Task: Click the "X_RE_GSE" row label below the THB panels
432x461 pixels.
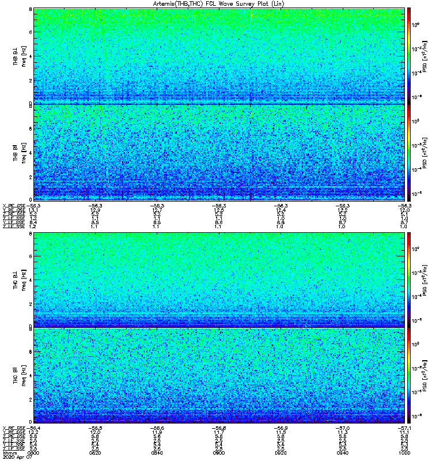Action: 14,206
